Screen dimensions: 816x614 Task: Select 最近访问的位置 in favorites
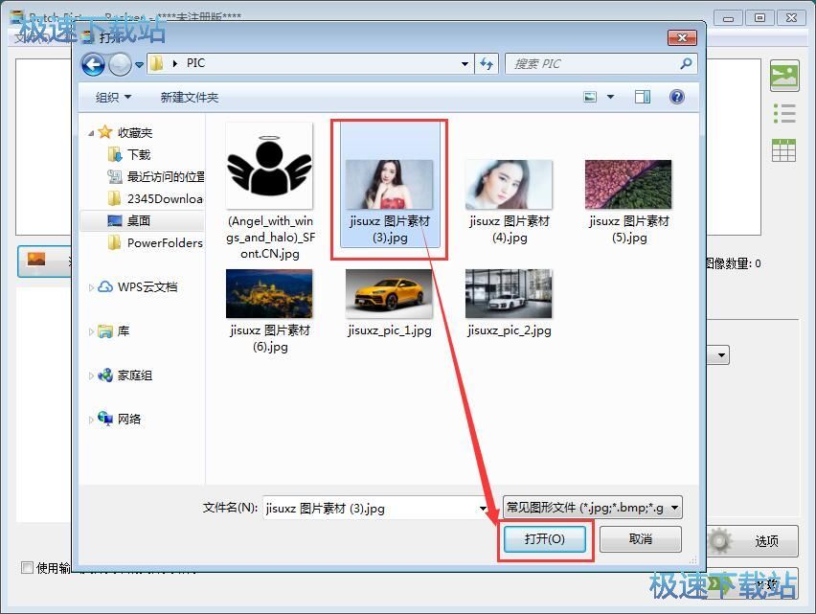(x=166, y=177)
